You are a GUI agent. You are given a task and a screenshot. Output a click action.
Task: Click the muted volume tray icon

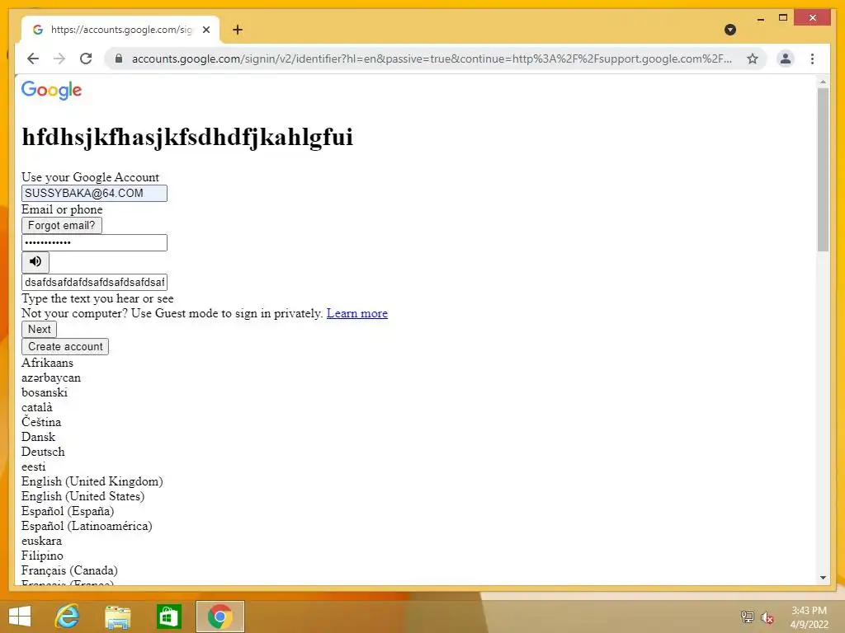[767, 617]
